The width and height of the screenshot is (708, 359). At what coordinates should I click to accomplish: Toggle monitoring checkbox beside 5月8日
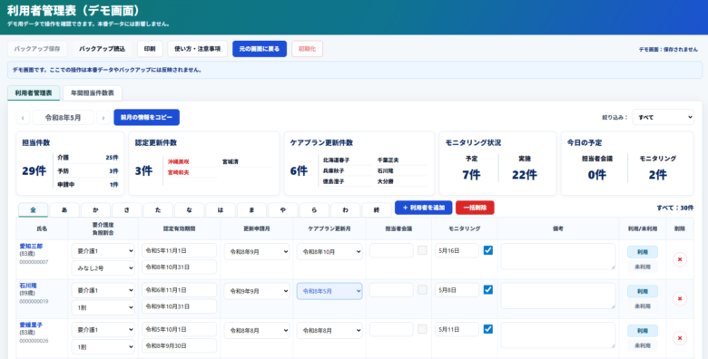488,289
